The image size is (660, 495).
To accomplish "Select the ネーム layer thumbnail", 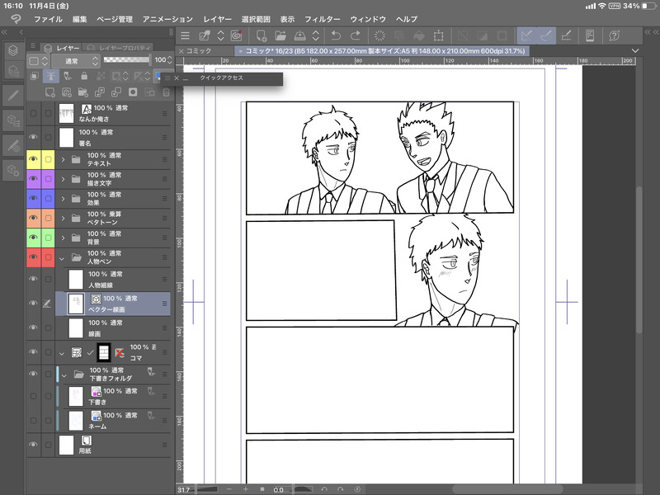I will pos(76,420).
